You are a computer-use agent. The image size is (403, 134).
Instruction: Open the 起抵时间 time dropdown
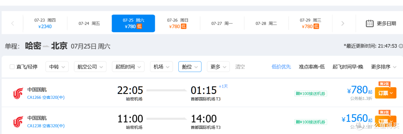point(128,67)
